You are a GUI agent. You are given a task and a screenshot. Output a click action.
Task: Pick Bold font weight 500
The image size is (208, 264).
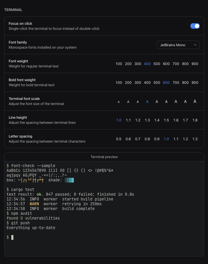tap(157, 83)
